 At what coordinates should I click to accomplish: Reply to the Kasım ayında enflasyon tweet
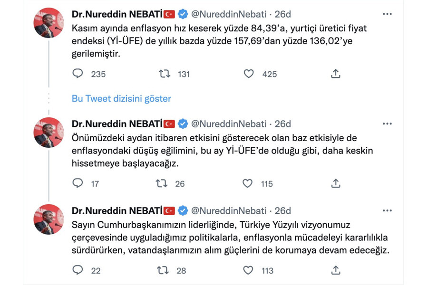[78, 74]
